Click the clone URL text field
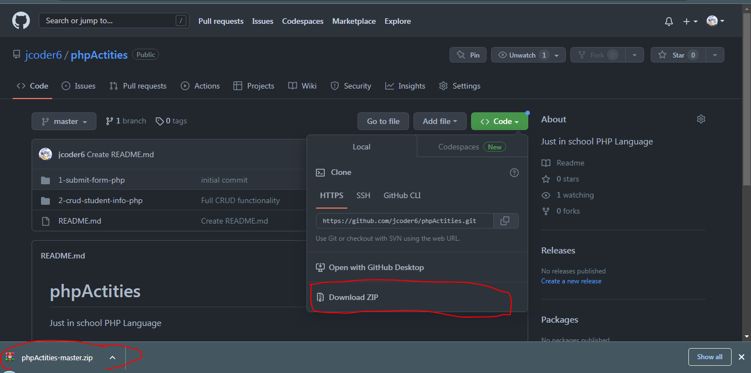The height and width of the screenshot is (373, 751). point(404,221)
